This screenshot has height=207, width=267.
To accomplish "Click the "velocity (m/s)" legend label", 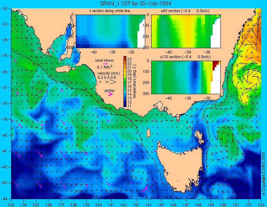I will tap(109, 73).
